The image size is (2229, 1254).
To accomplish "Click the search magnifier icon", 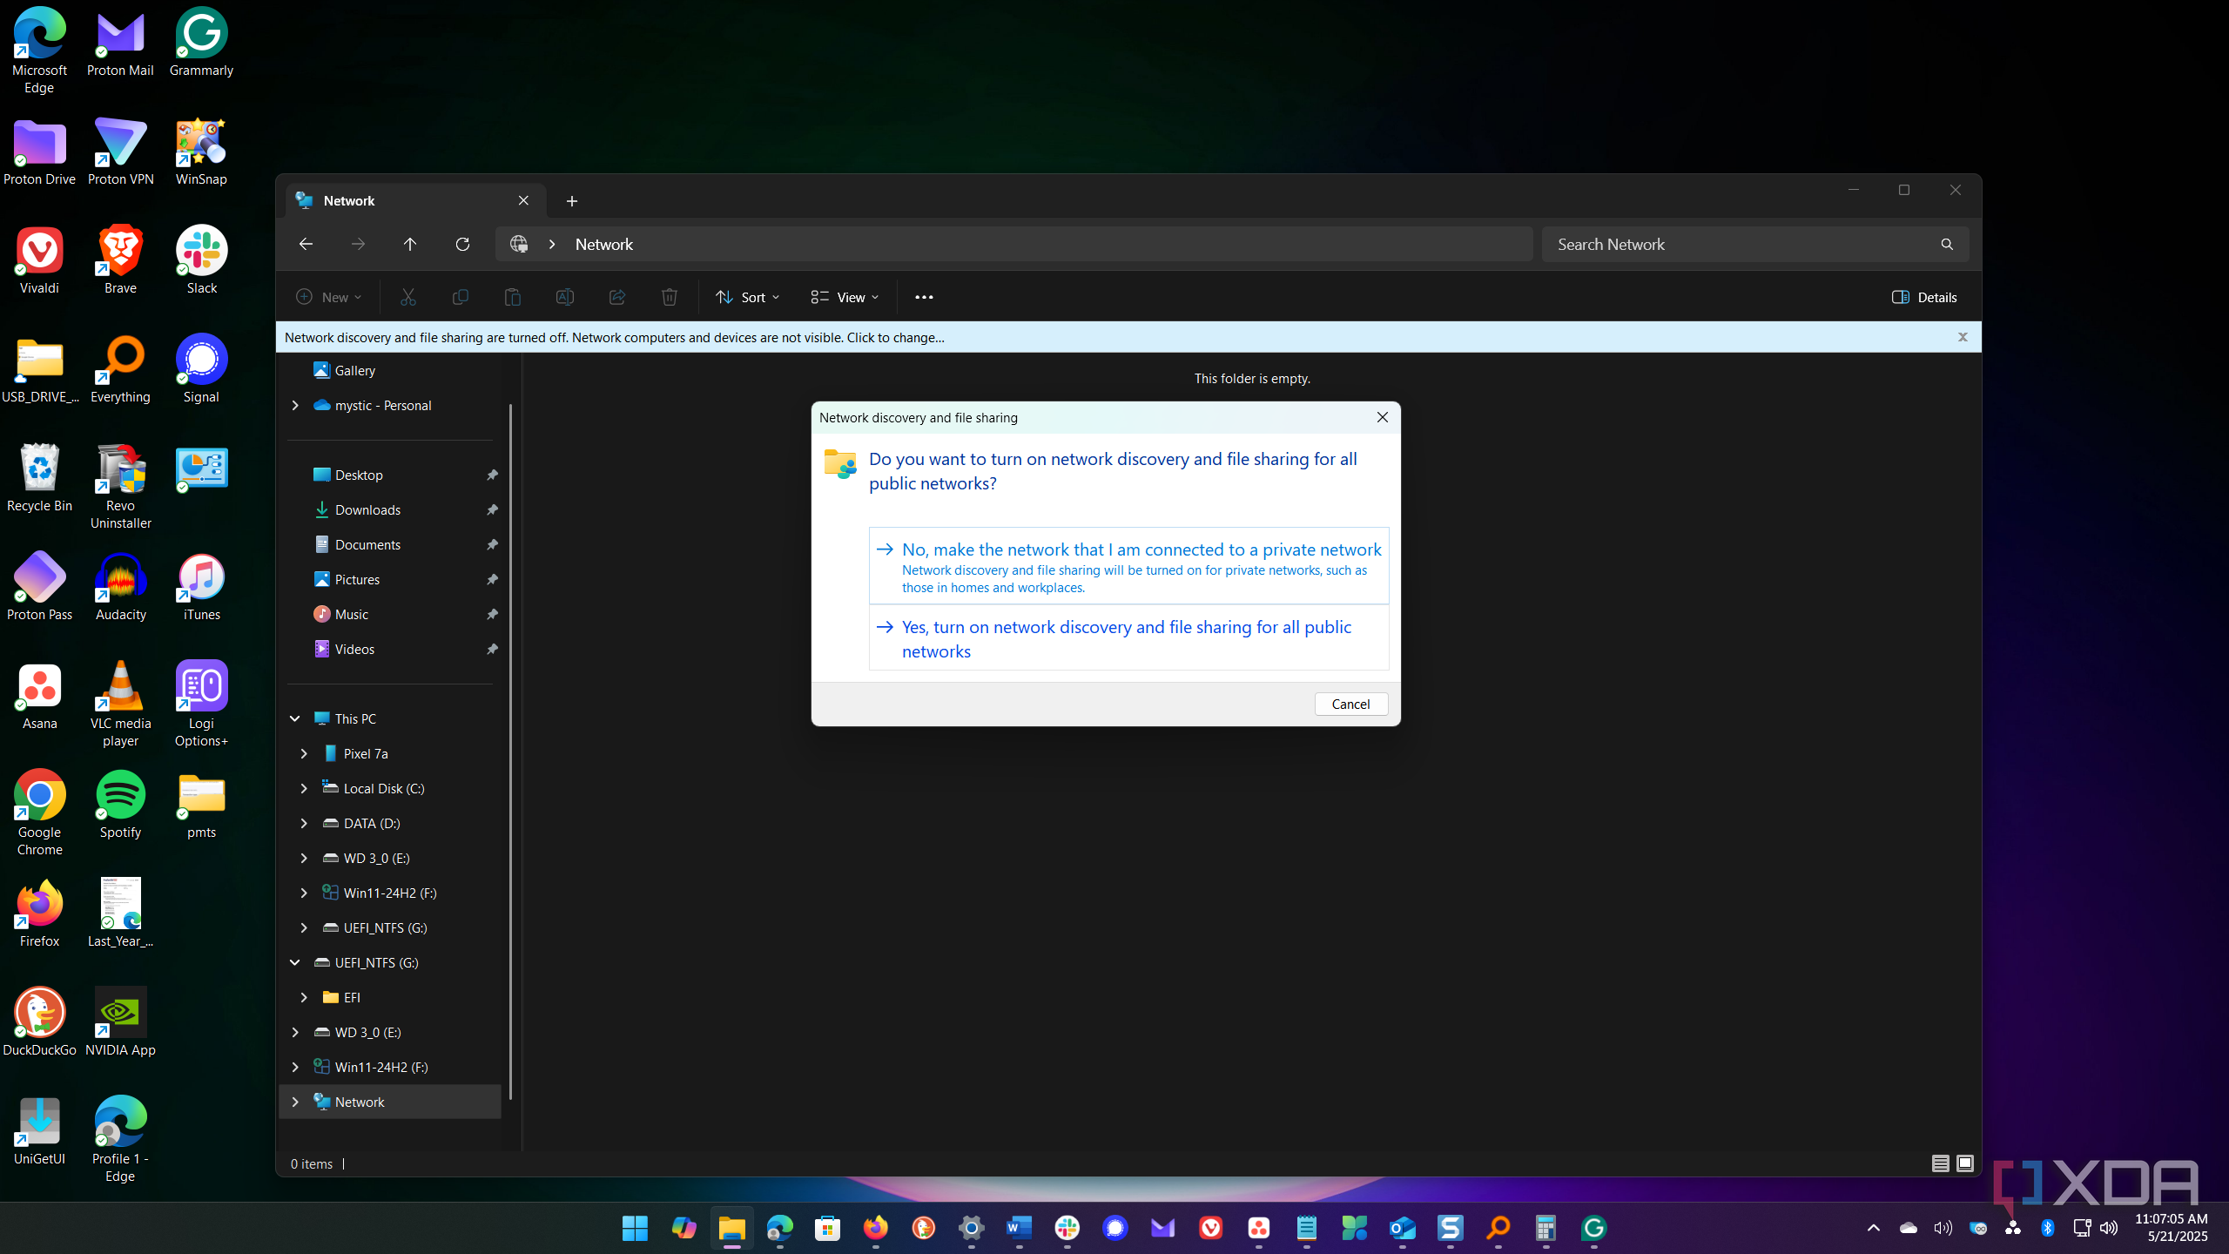I will (x=1947, y=245).
